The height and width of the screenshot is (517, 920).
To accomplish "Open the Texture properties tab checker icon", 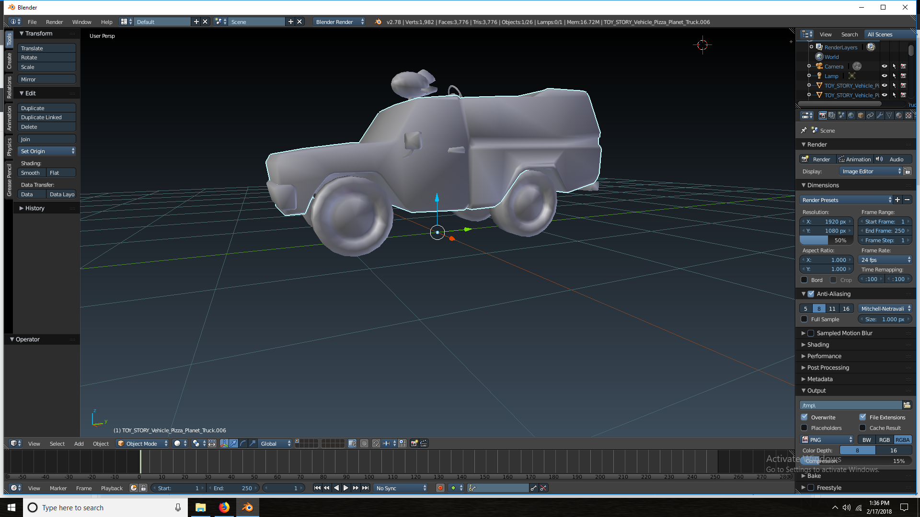I will point(908,115).
